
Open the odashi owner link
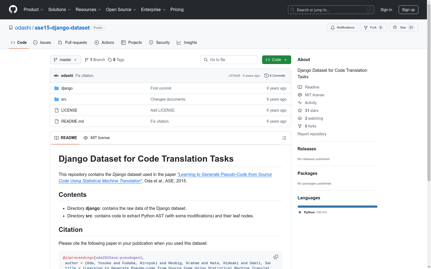coord(23,28)
